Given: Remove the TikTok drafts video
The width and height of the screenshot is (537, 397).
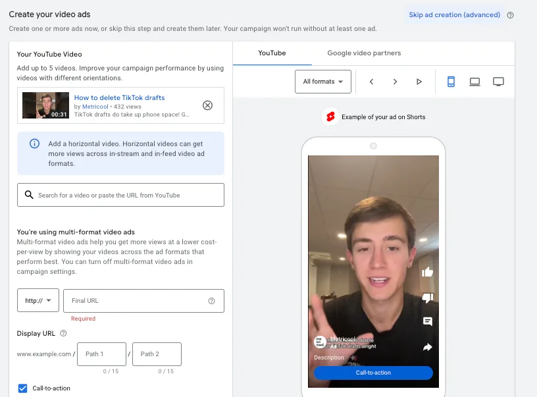Looking at the screenshot, I should click(x=207, y=105).
